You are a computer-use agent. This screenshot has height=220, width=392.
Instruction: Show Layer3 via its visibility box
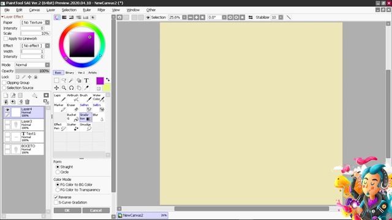7,122
